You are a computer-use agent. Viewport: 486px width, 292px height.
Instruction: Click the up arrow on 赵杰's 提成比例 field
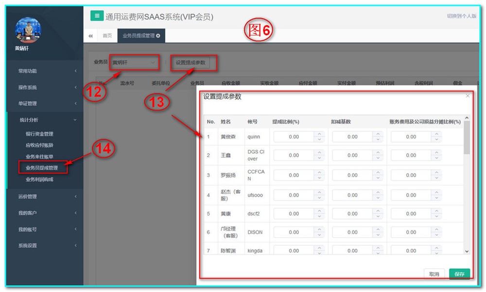pyautogui.click(x=318, y=192)
